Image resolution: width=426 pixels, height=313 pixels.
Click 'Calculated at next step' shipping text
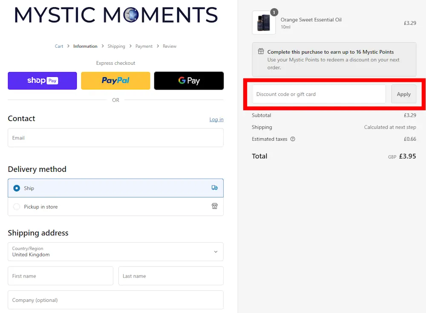pos(390,127)
